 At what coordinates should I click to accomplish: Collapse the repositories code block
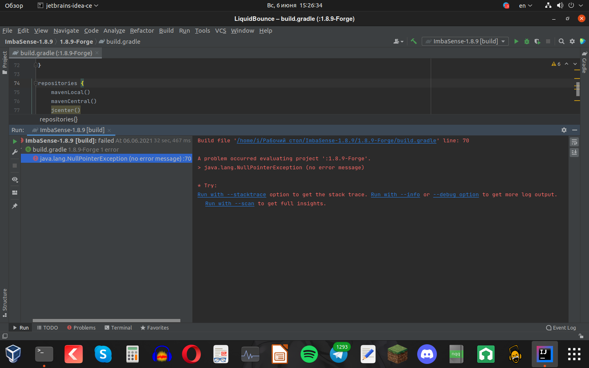click(36, 83)
